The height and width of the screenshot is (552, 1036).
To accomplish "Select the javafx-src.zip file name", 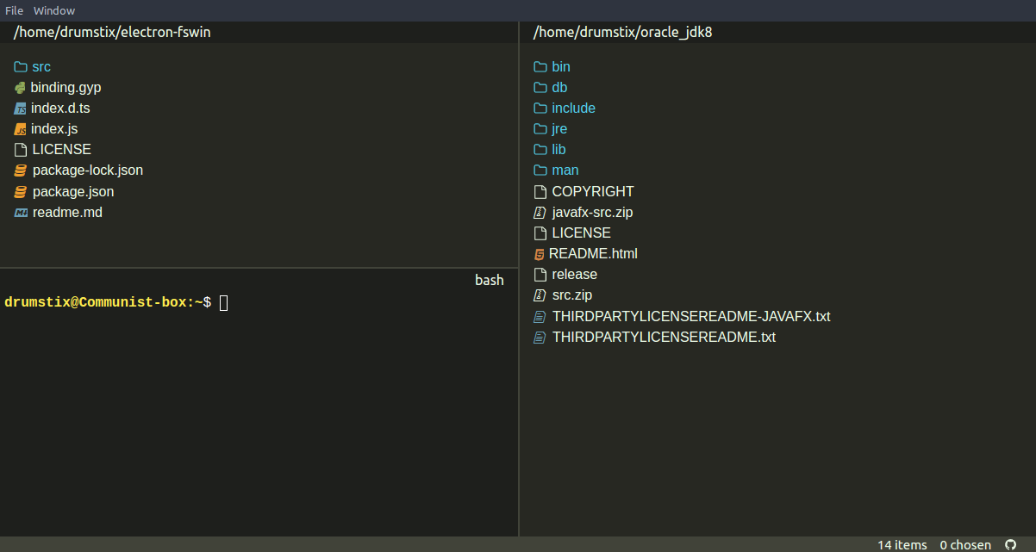I will (593, 212).
